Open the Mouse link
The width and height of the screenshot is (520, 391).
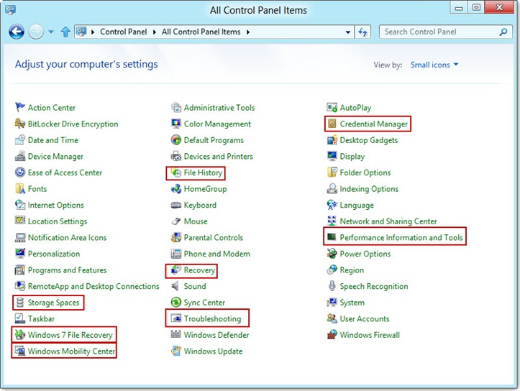click(x=196, y=221)
